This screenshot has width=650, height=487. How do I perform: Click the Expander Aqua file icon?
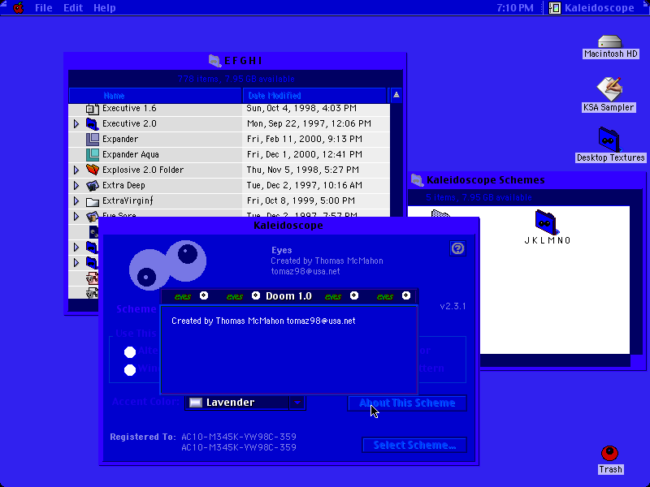point(92,154)
